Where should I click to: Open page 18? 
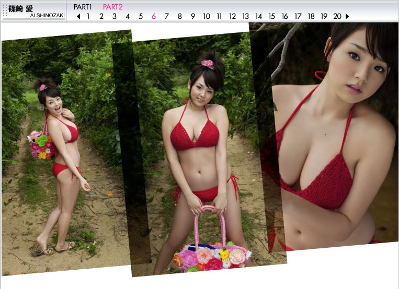click(311, 17)
